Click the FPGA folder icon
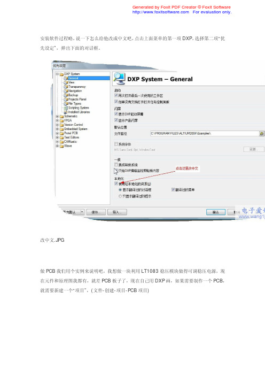The height and width of the screenshot is (375, 265). [x=61, y=120]
